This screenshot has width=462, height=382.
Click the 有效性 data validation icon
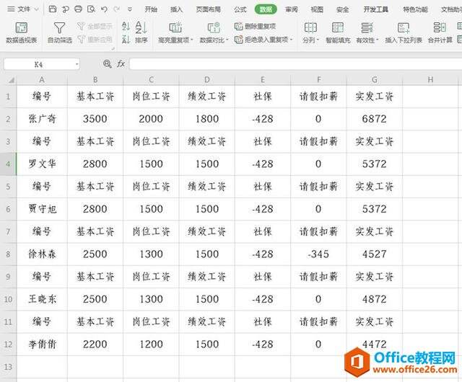click(367, 27)
